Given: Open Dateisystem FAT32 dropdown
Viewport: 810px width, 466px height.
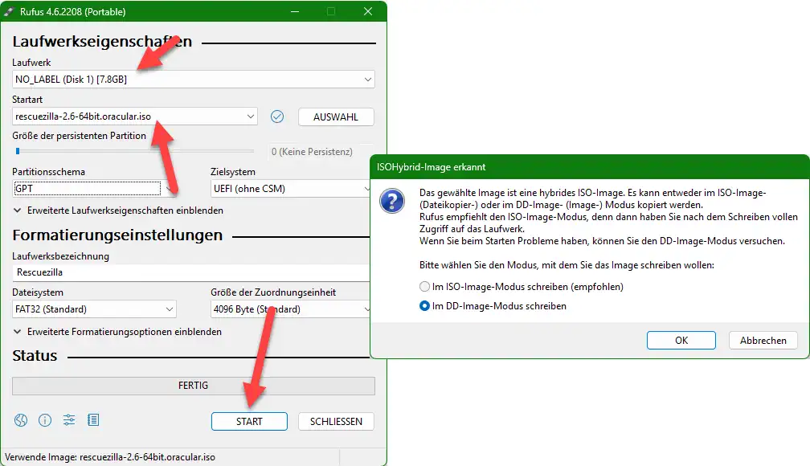Looking at the screenshot, I should click(94, 309).
